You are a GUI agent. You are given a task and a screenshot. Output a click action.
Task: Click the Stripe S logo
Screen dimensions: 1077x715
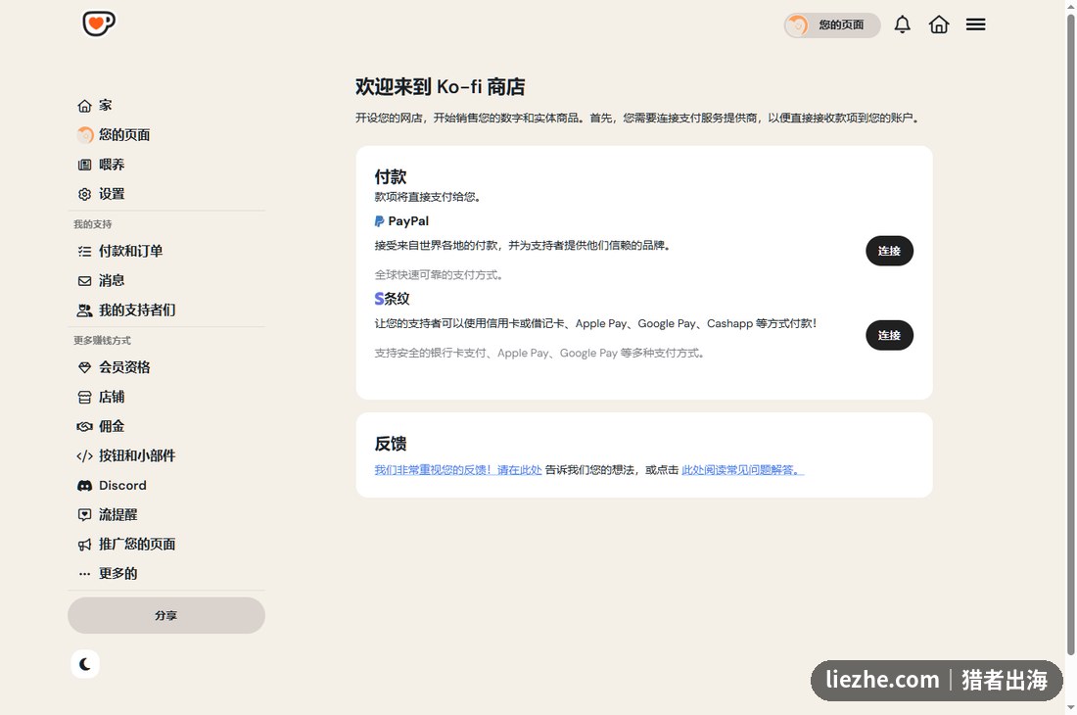pos(379,299)
